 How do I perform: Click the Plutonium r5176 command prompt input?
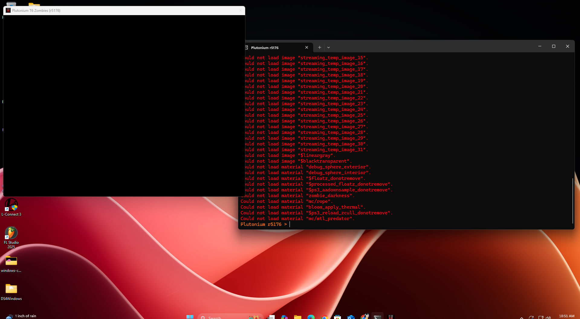point(332,224)
